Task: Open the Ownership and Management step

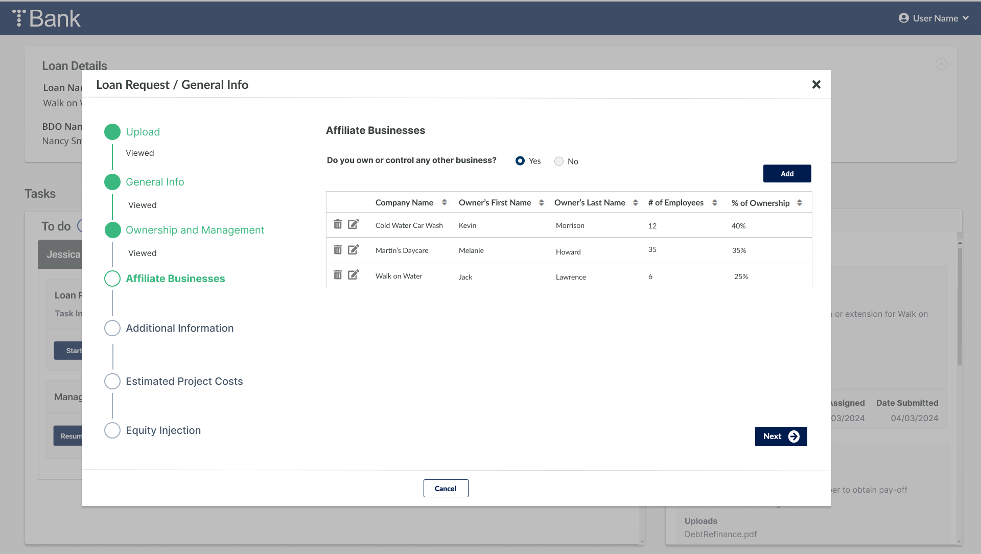Action: click(x=195, y=230)
